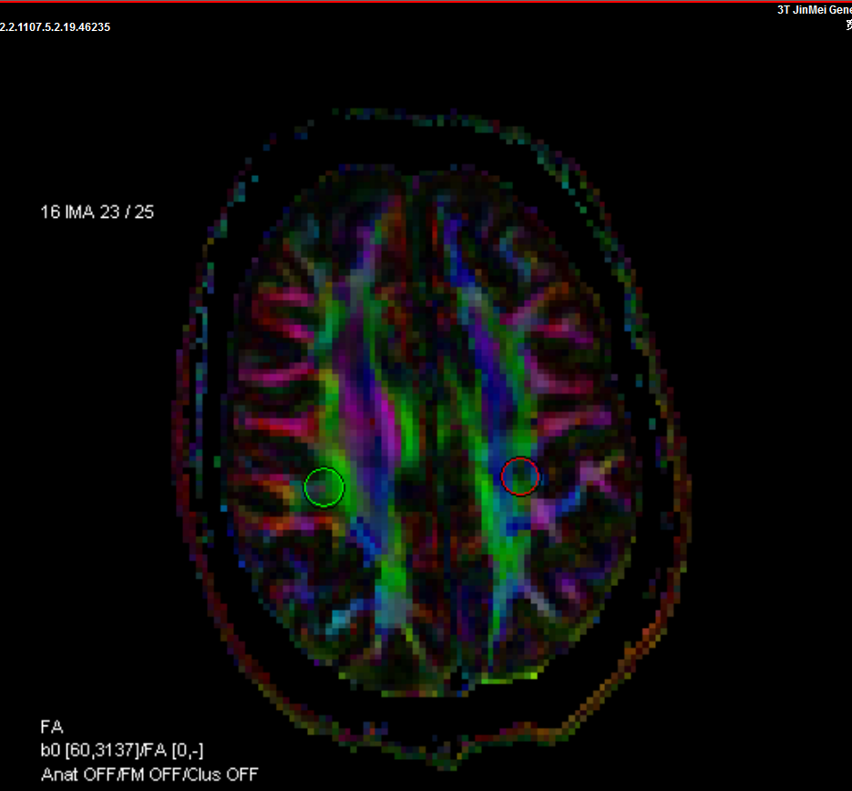Click the "FA [0,-]" range text

click(172, 750)
